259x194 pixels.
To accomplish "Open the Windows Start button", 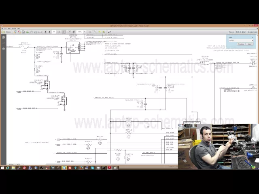I will [x=2, y=168].
